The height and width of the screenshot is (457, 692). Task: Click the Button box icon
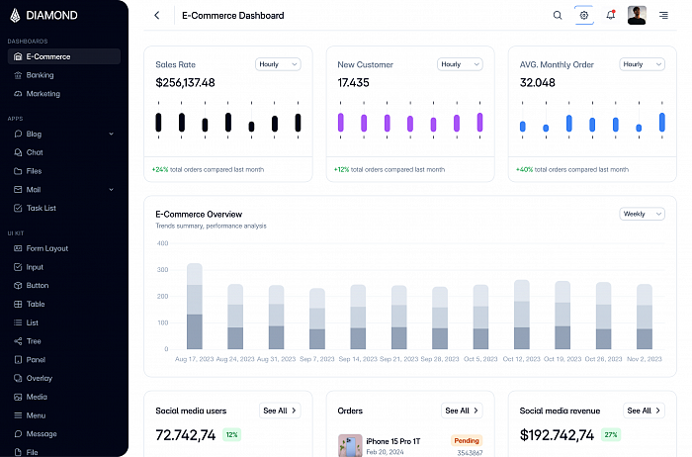(18, 286)
